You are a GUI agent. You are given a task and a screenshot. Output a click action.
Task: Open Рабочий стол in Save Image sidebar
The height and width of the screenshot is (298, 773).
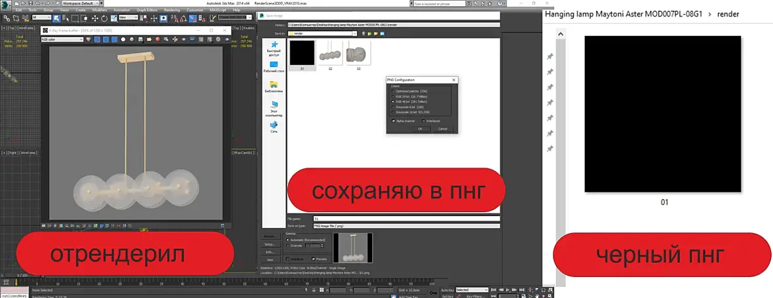pos(274,68)
